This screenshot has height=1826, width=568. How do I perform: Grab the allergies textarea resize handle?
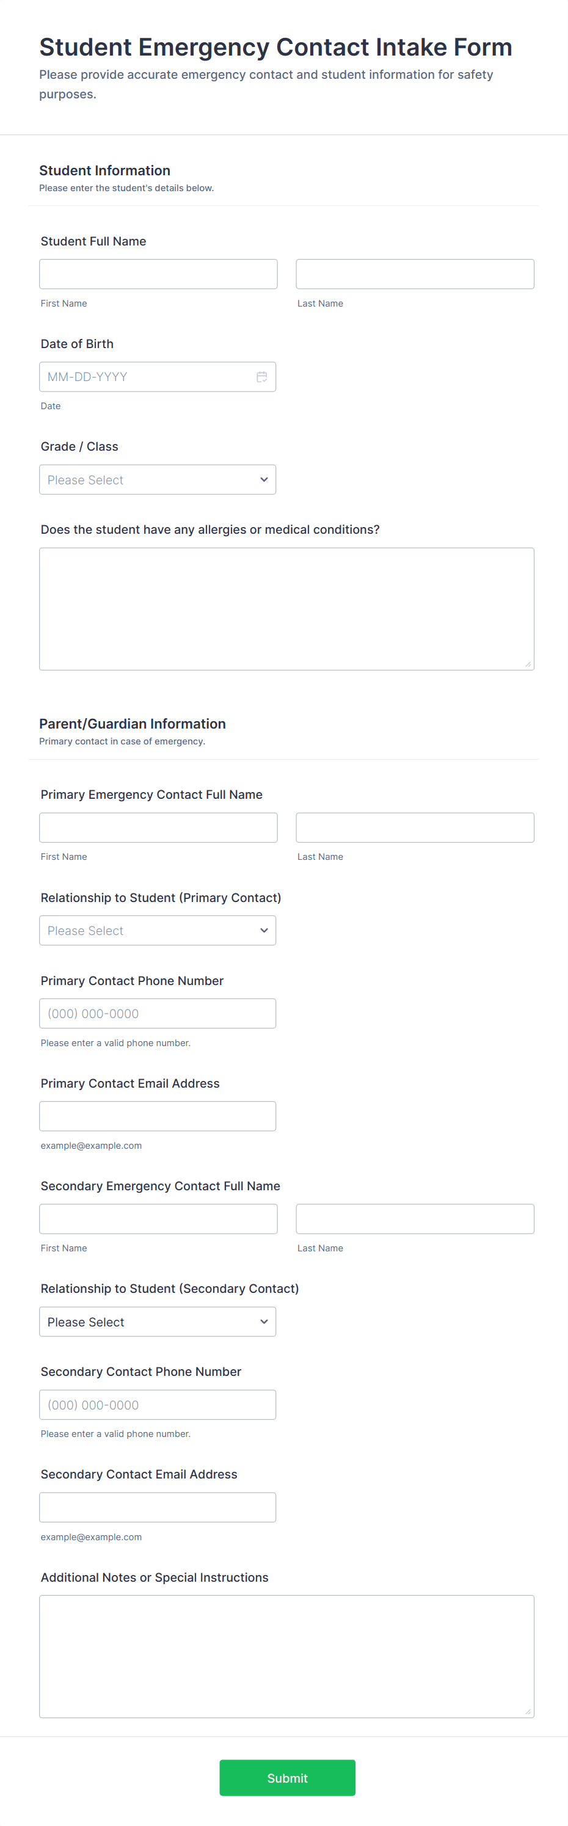528,664
